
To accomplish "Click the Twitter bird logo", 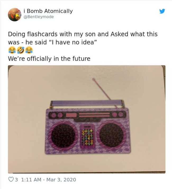I will coord(162,11).
